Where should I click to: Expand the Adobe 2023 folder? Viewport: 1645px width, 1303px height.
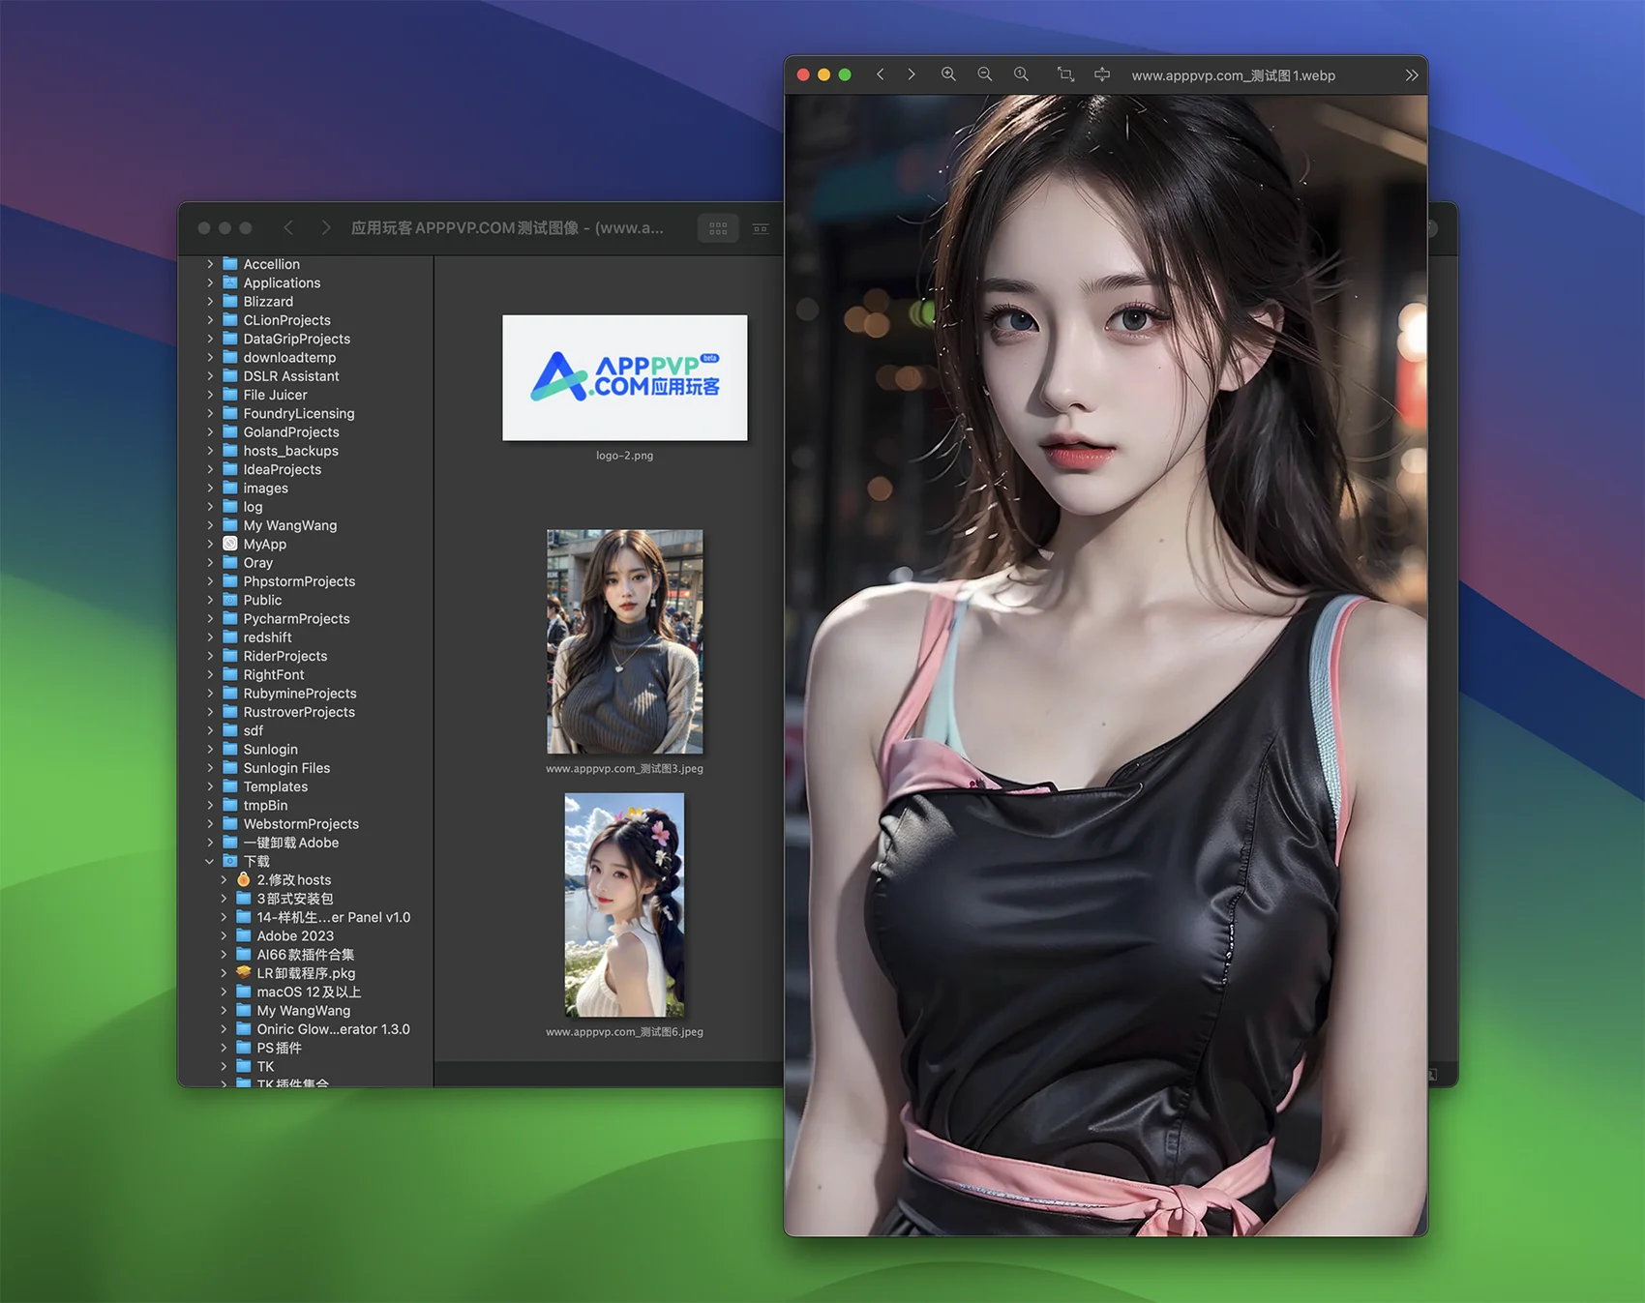point(224,935)
